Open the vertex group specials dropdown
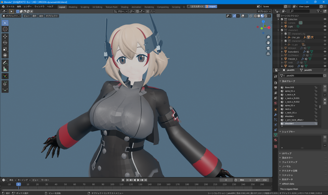The height and width of the screenshot is (195, 328). [x=325, y=95]
